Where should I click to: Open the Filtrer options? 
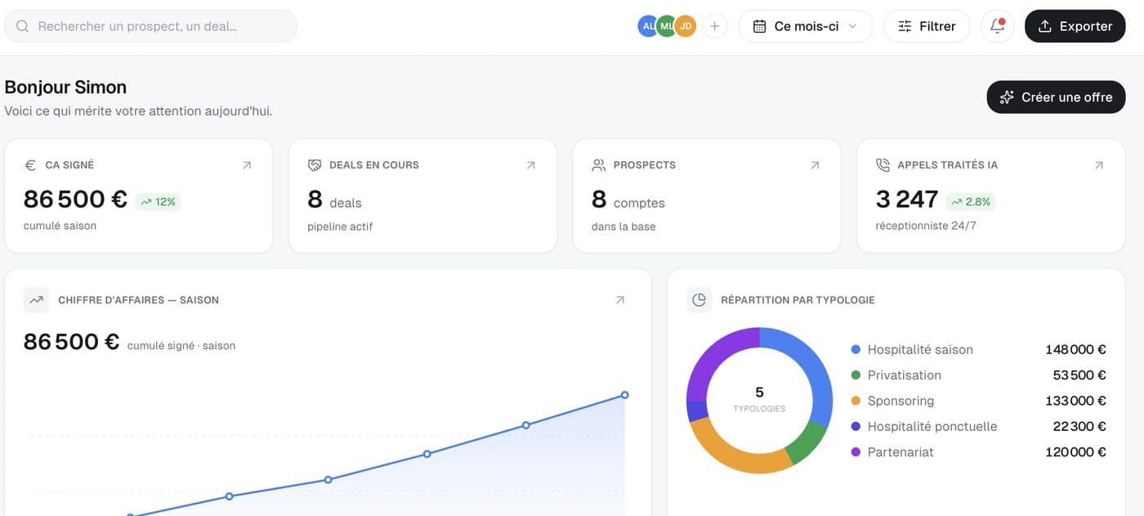pos(926,26)
